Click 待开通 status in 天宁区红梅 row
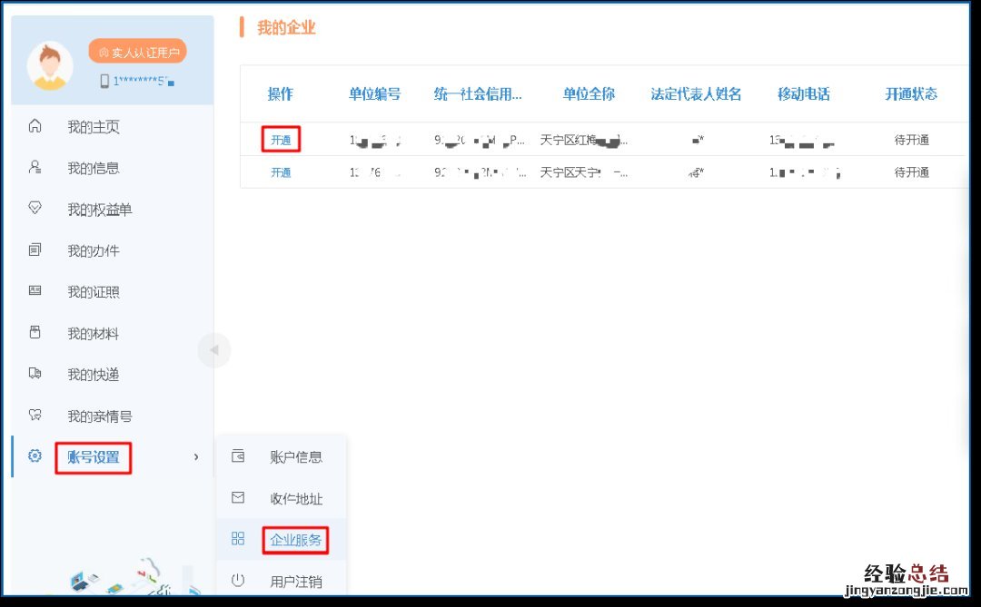The height and width of the screenshot is (607, 981). click(x=912, y=140)
